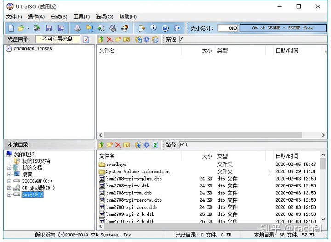Click the blue Help question-mark icon

165,28
